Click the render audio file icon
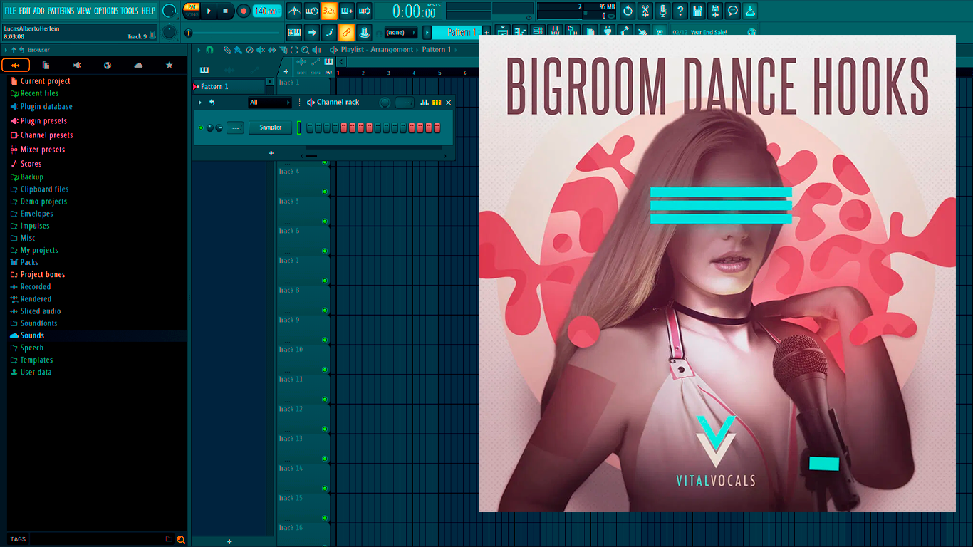 pyautogui.click(x=715, y=11)
